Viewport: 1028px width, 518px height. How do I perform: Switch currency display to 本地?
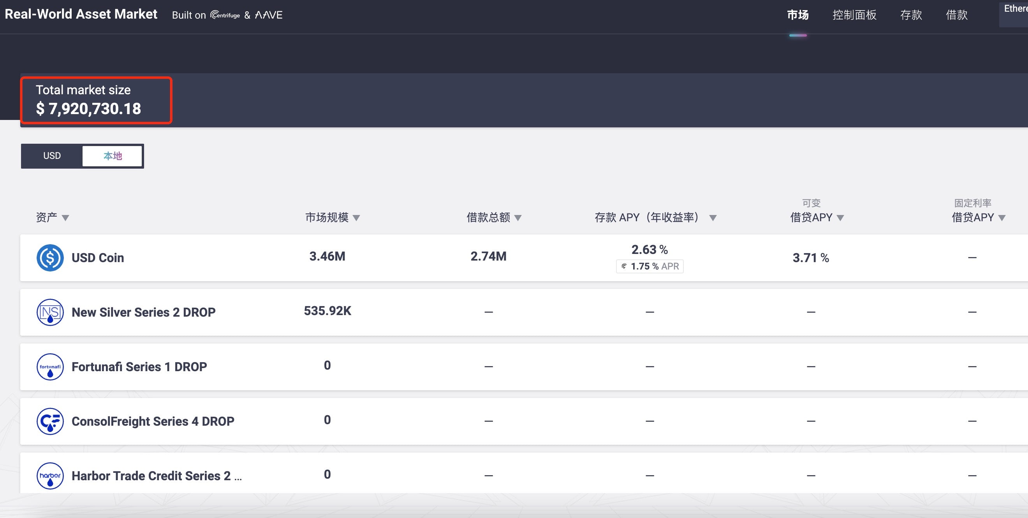113,156
